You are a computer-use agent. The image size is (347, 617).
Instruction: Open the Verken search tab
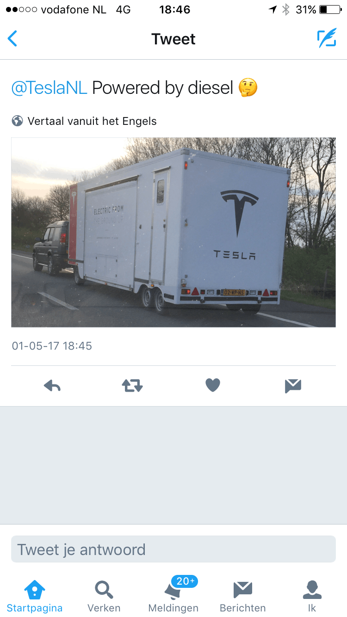point(104,596)
